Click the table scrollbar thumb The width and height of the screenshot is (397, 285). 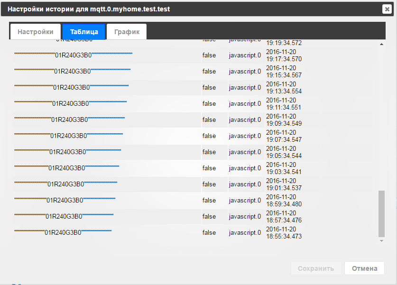pos(381,214)
